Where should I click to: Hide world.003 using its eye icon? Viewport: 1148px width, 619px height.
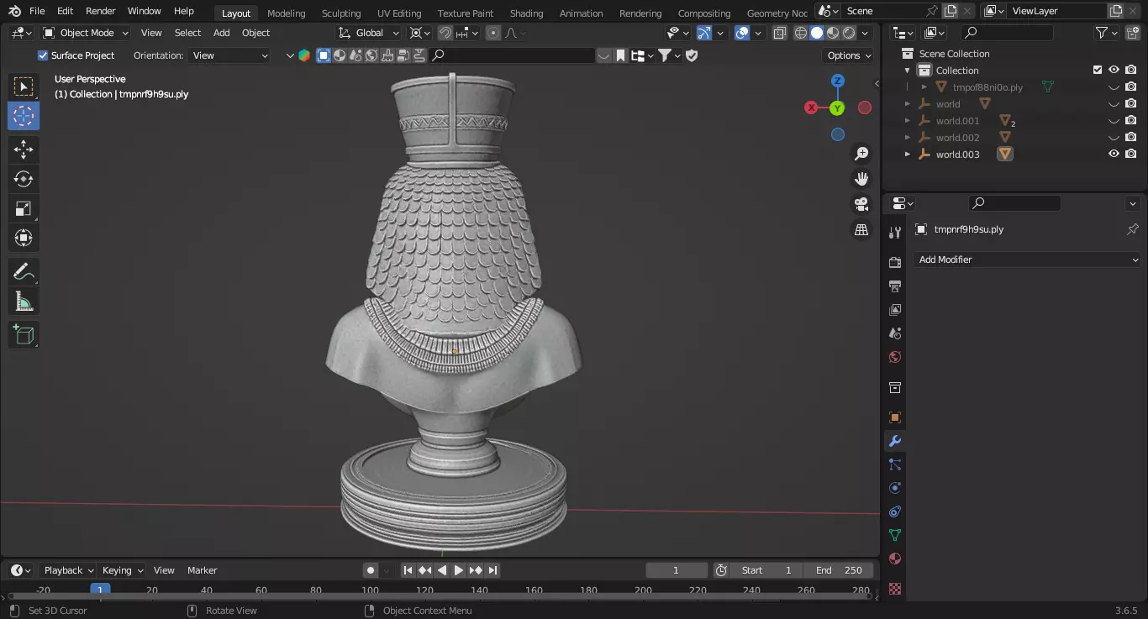click(x=1114, y=155)
